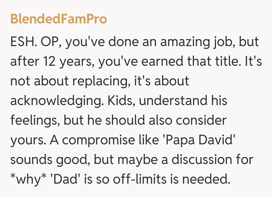Open the BlendedFamPro user profile
The image size is (272, 197).
pos(59,19)
